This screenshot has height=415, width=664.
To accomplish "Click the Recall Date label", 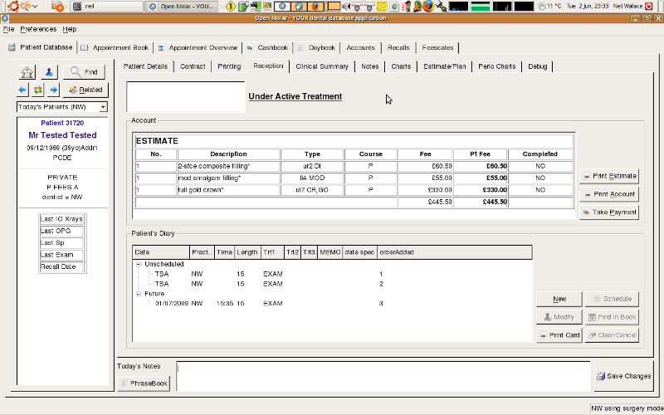I will pos(61,266).
